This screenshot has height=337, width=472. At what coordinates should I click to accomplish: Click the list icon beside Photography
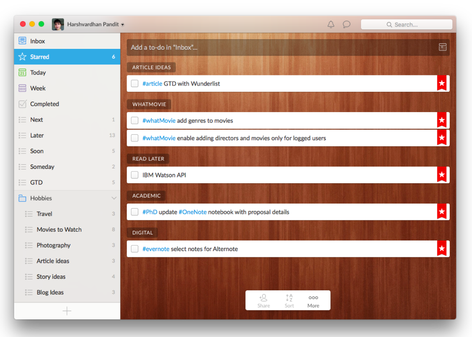pos(29,245)
